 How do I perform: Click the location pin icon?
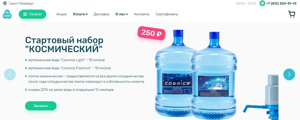5,3
